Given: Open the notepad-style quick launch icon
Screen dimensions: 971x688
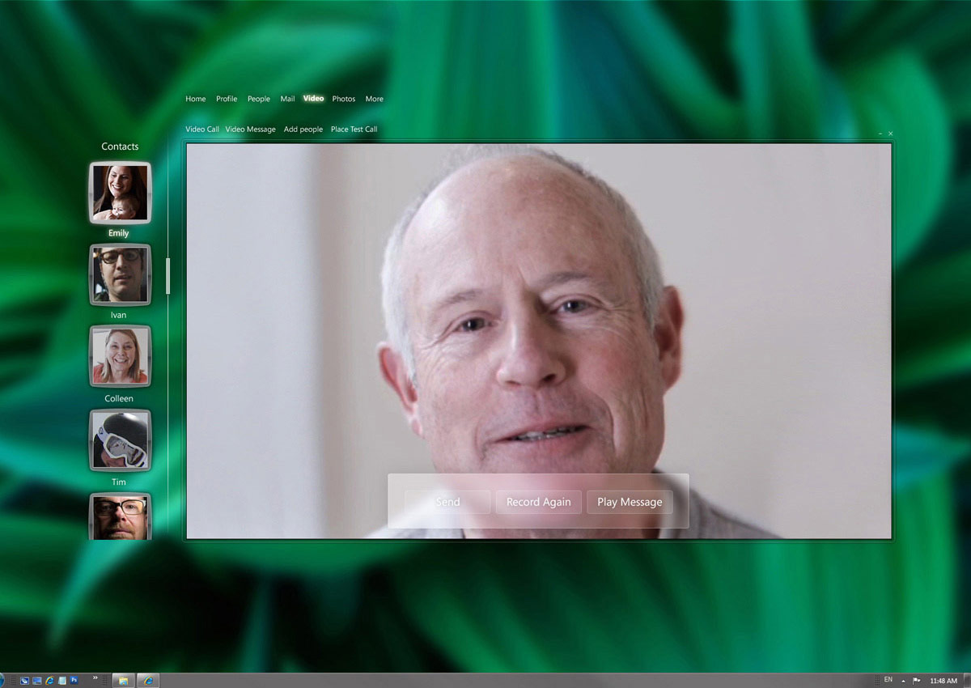Looking at the screenshot, I should click(x=62, y=681).
